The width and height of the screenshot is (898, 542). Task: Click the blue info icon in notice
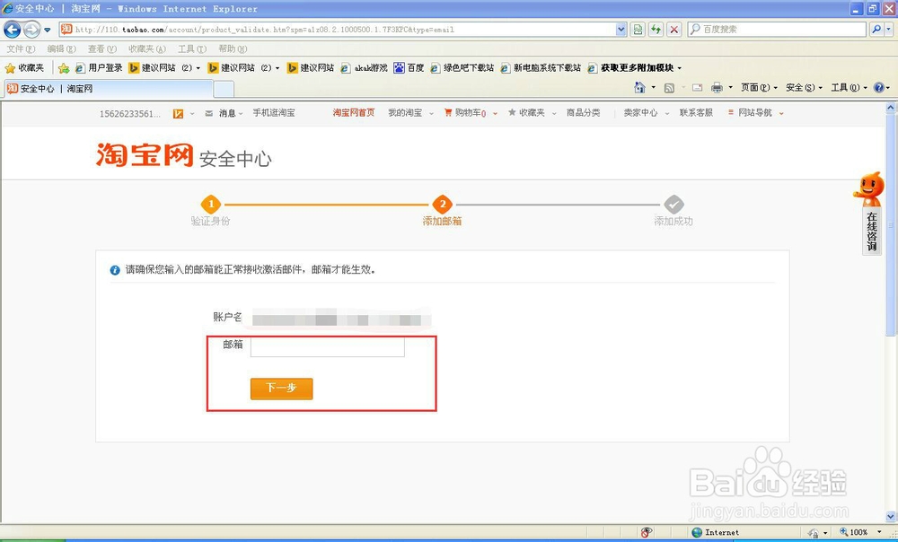coord(115,269)
